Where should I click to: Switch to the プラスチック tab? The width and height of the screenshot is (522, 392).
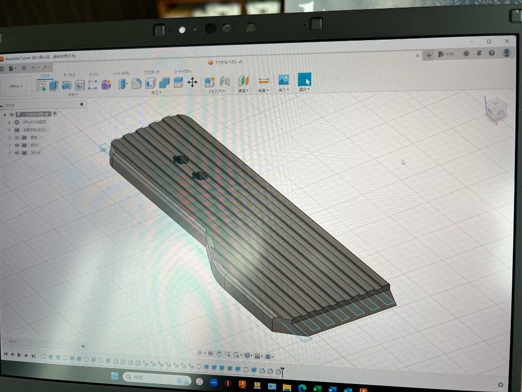(151, 72)
